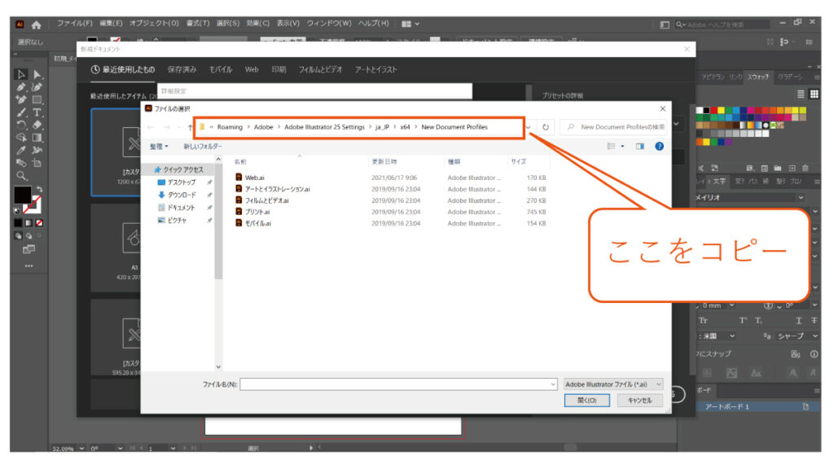Choose the Paintbrush tool
This screenshot has width=834, height=469.
pos(21,112)
